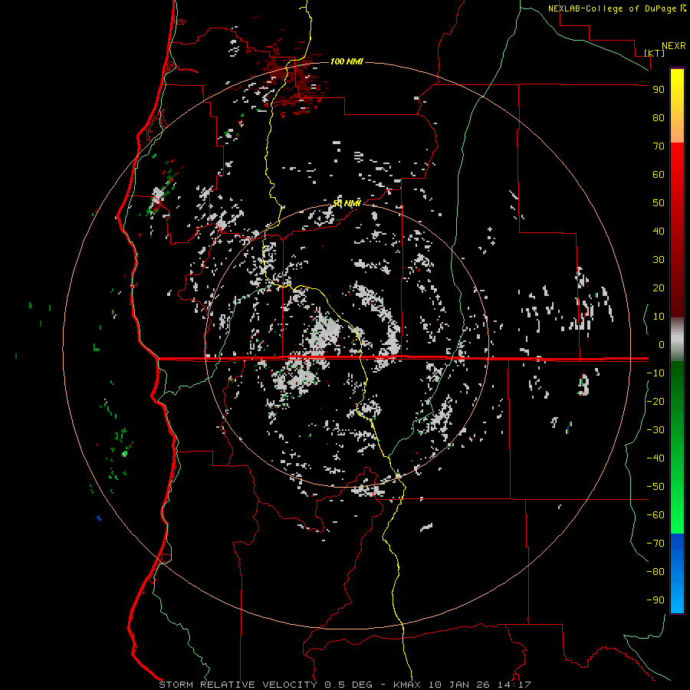
Task: Pick the gray zero-velocity segment of color bar
Action: pyautogui.click(x=677, y=340)
